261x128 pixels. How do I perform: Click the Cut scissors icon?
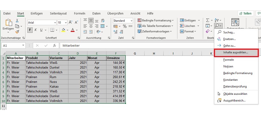point(18,20)
